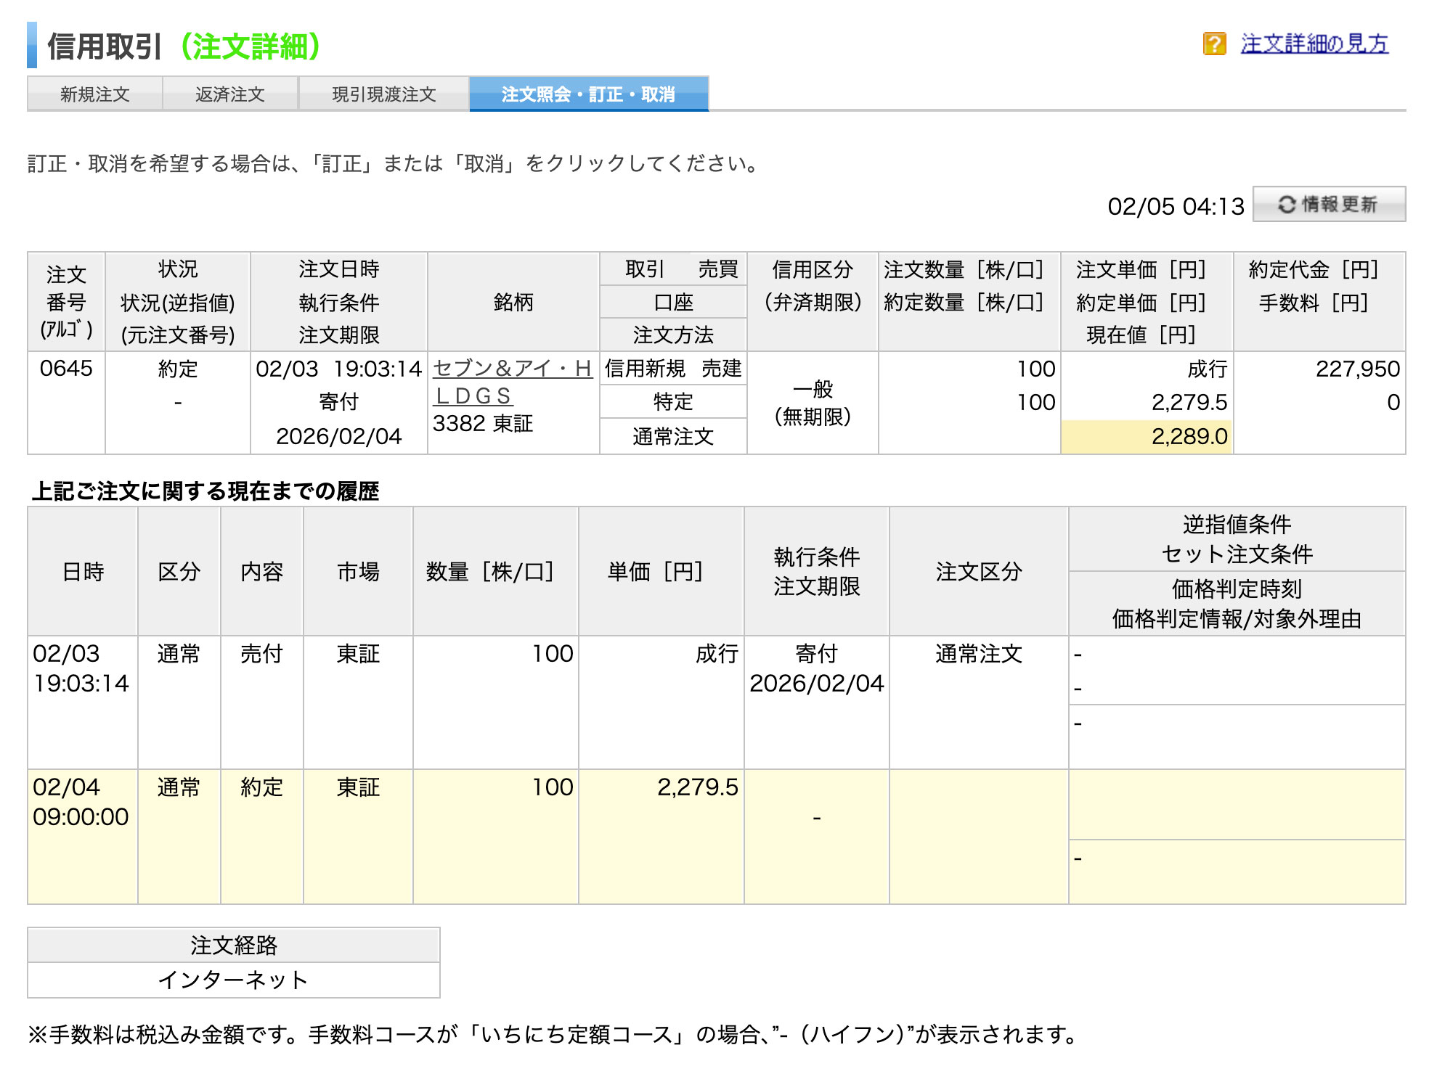Select the 注文照会・訂正・取消 tab
The height and width of the screenshot is (1074, 1429).
point(588,94)
